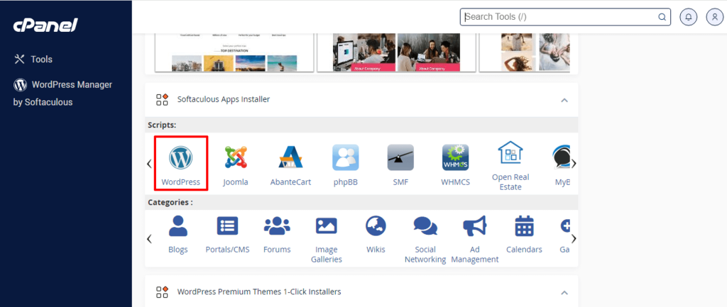The width and height of the screenshot is (727, 307).
Task: Click the Softaculous Apps Installer grid icon
Action: pos(163,99)
